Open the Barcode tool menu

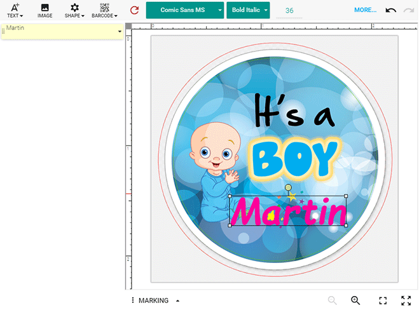[104, 10]
